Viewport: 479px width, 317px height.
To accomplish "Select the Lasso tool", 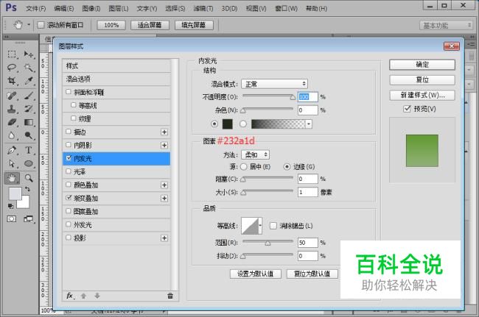I will (12, 68).
